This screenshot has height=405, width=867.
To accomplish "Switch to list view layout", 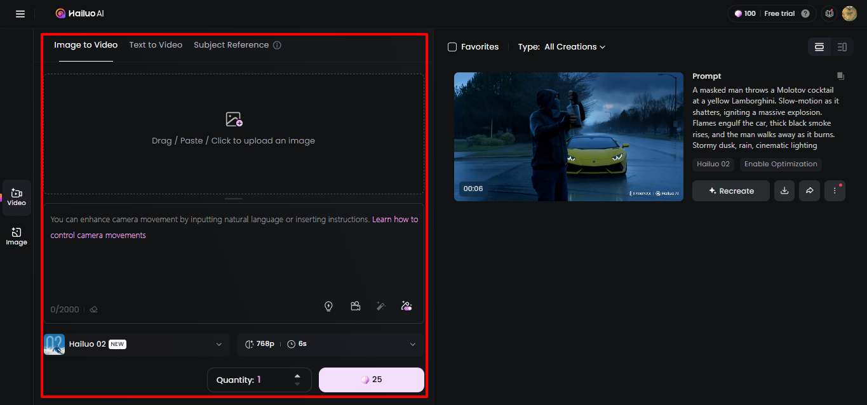I will 842,47.
